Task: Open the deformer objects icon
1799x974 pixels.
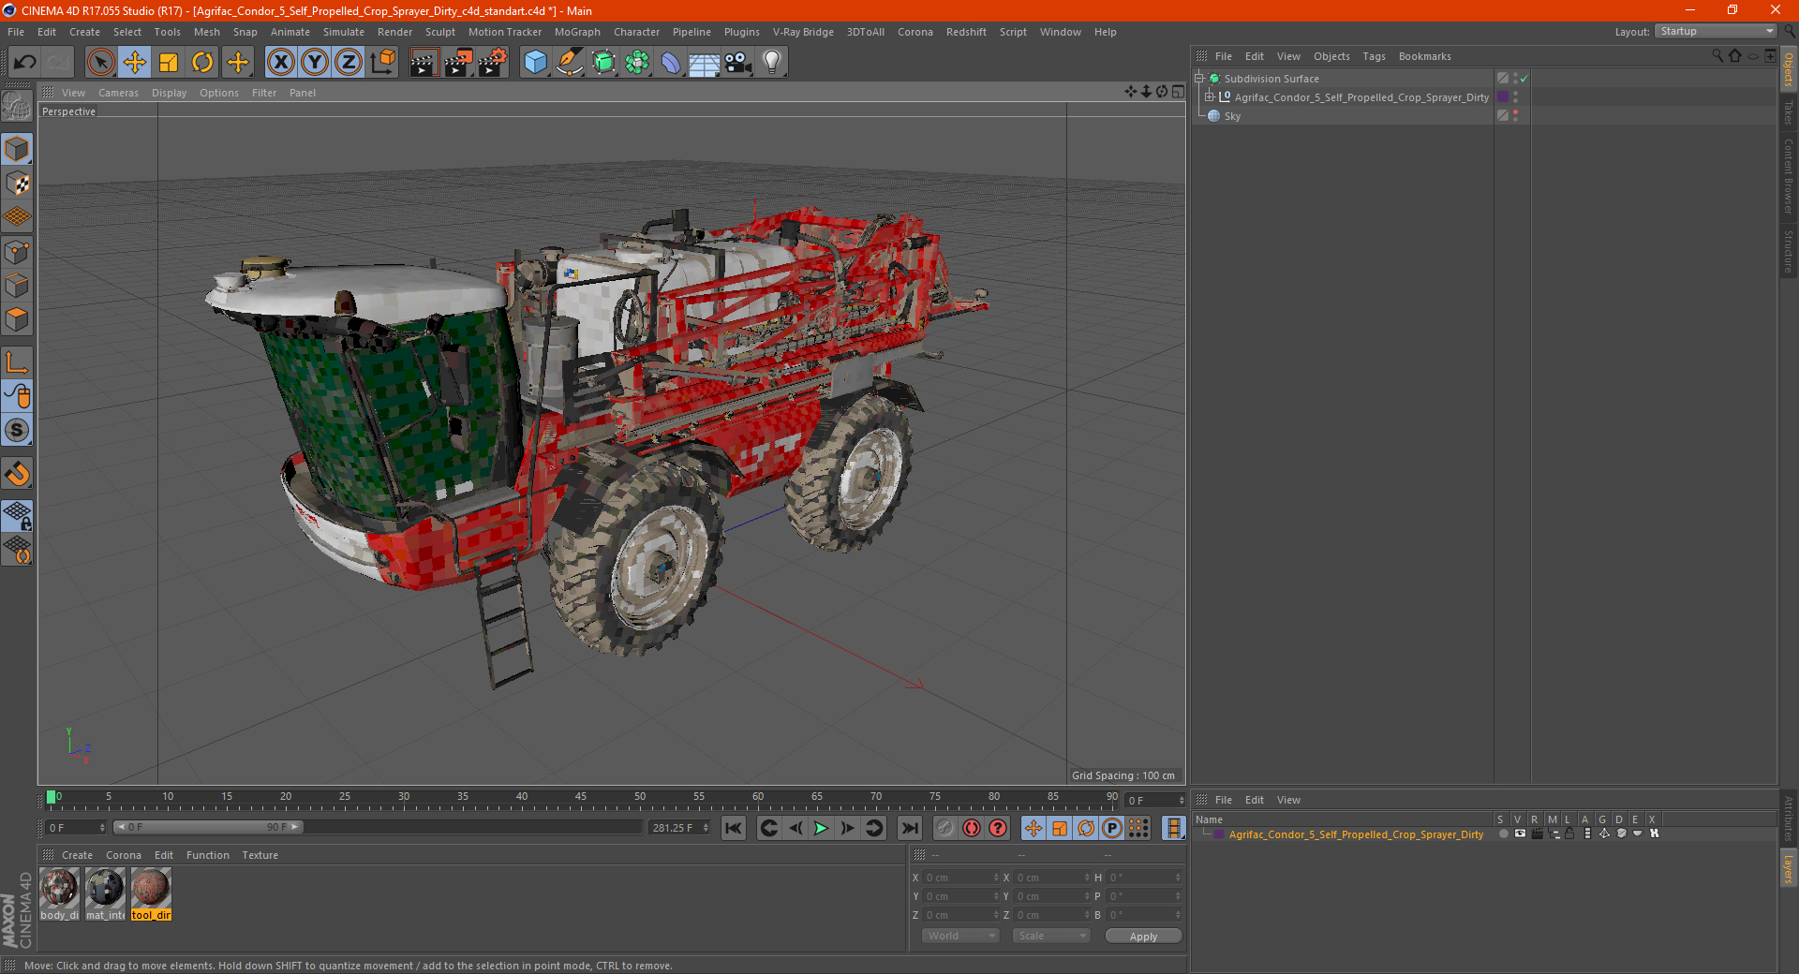Action: (671, 63)
